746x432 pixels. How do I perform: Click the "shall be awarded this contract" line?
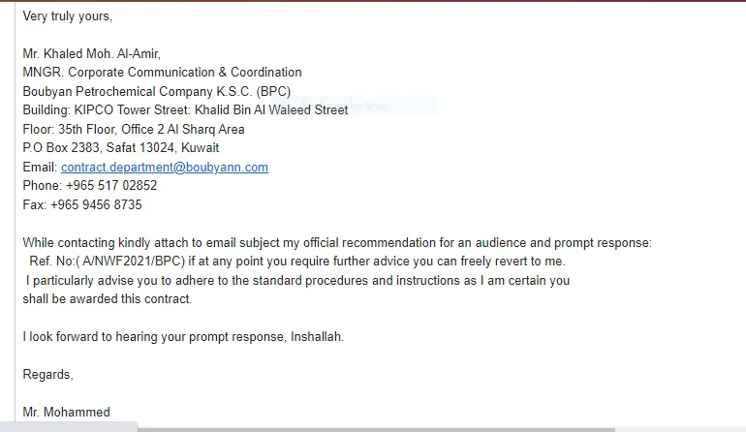(x=108, y=298)
